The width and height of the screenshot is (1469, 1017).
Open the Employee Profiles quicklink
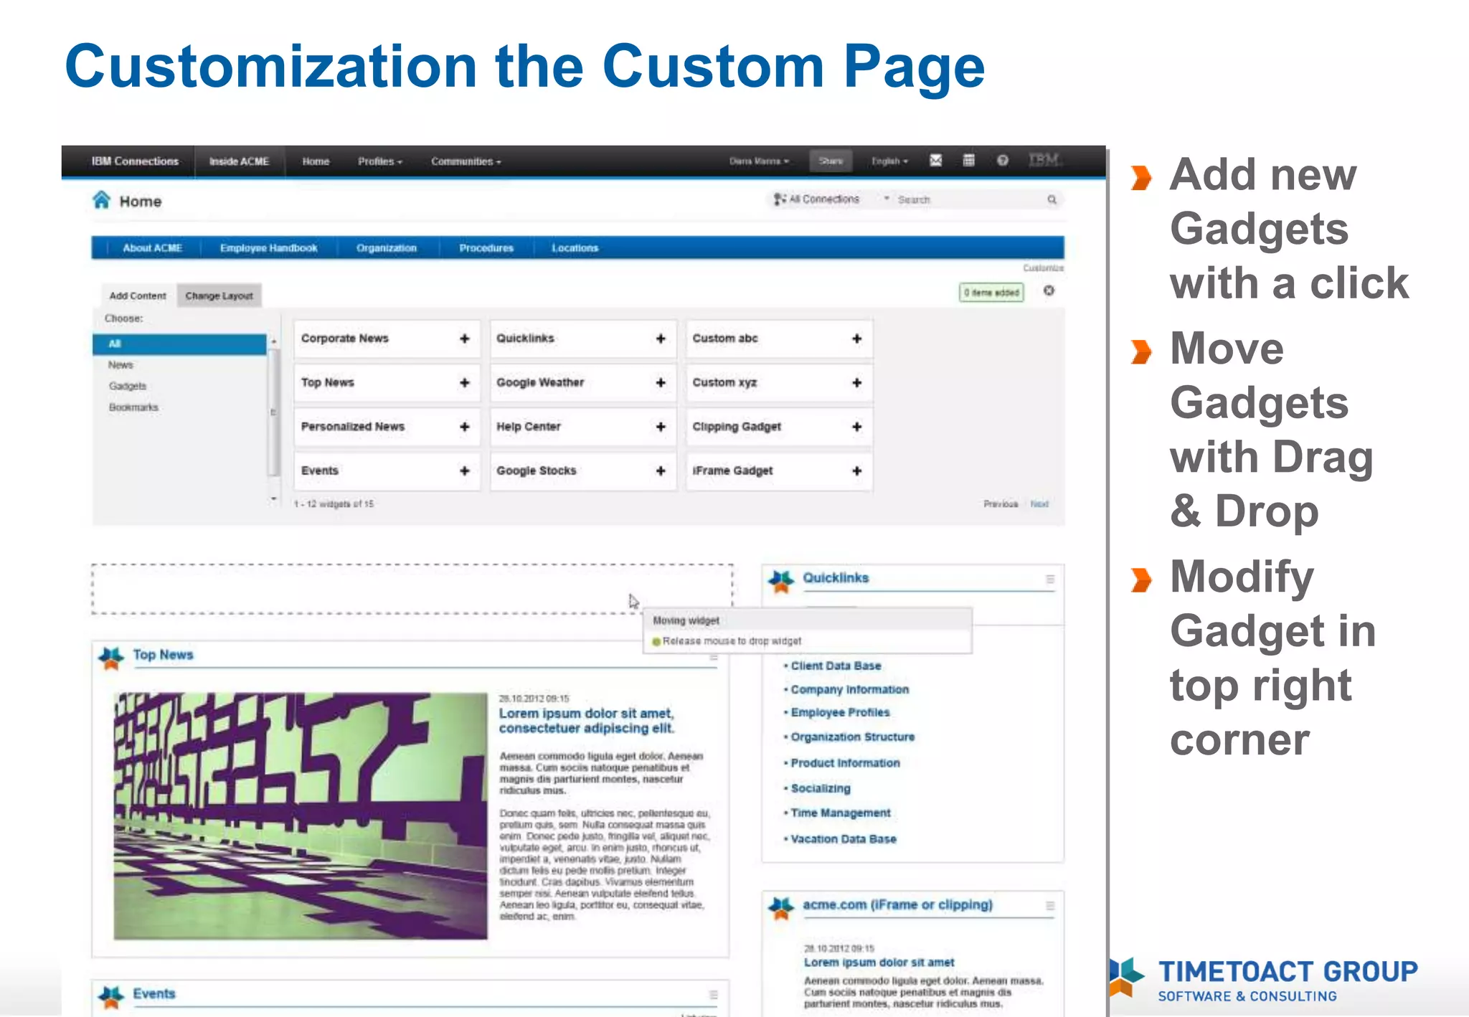point(841,713)
